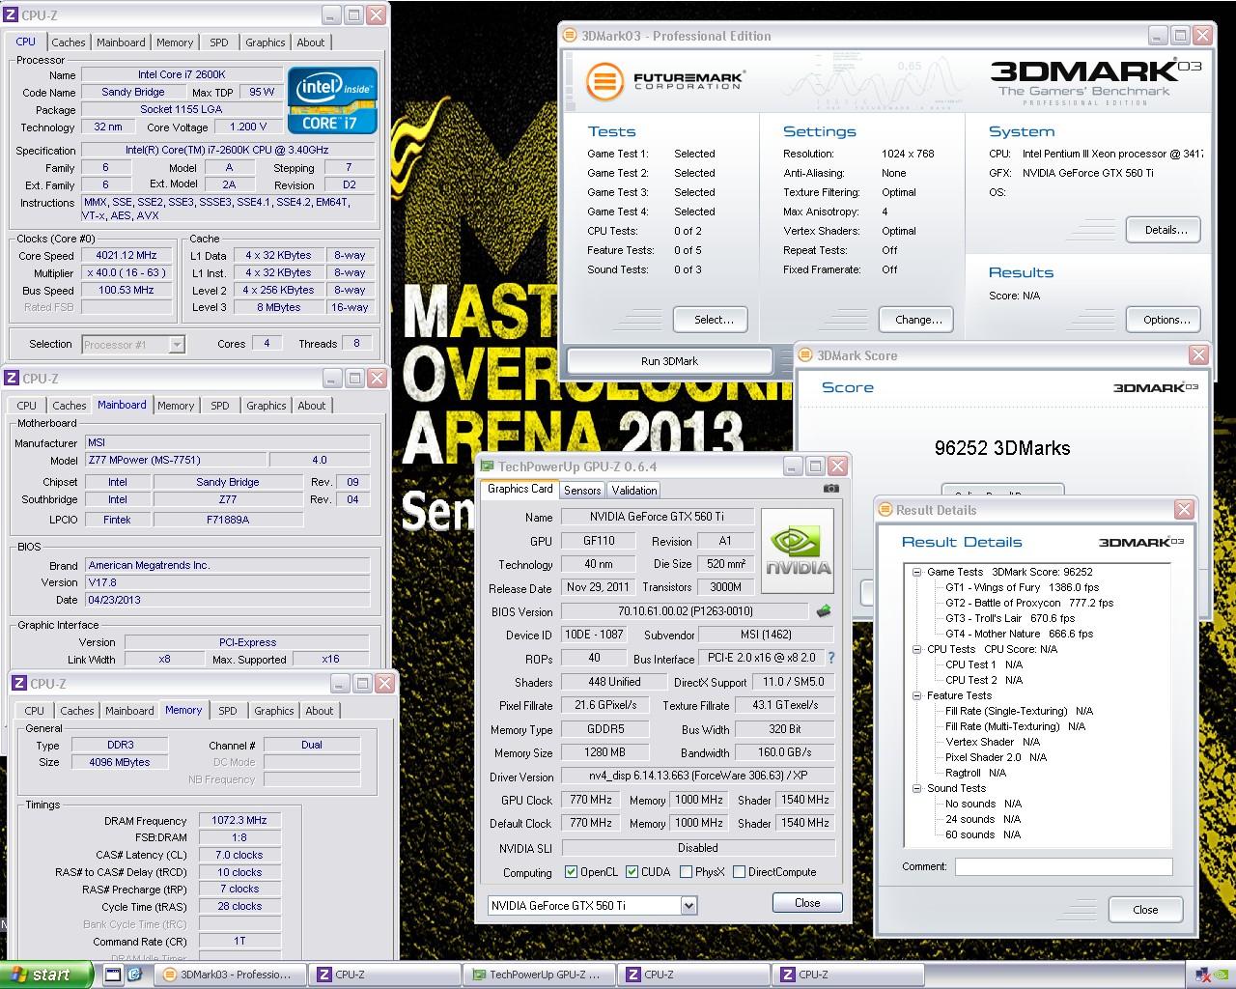Click the 3DMark03 taskbar button
The image size is (1236, 989).
pos(231,975)
